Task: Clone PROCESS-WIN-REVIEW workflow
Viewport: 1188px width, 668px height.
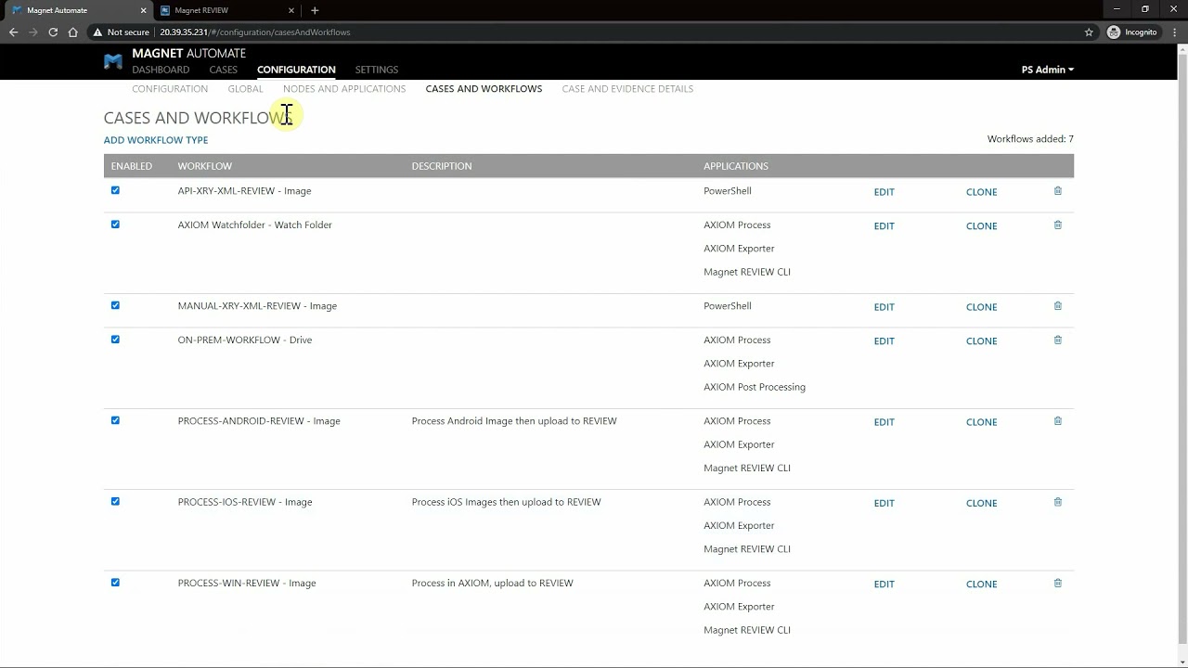Action: (981, 584)
